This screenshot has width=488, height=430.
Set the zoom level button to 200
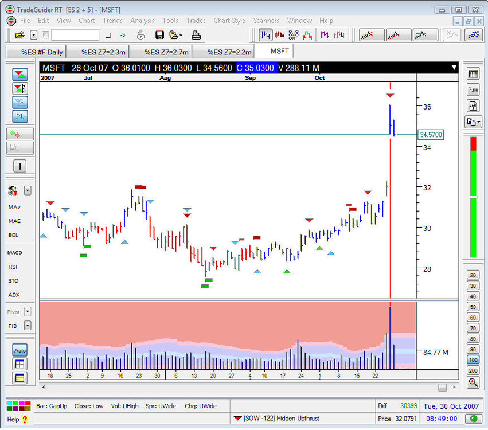point(473,370)
